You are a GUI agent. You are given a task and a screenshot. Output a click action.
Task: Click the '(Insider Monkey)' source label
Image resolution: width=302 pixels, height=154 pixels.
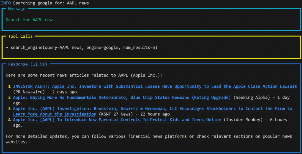click(243, 120)
